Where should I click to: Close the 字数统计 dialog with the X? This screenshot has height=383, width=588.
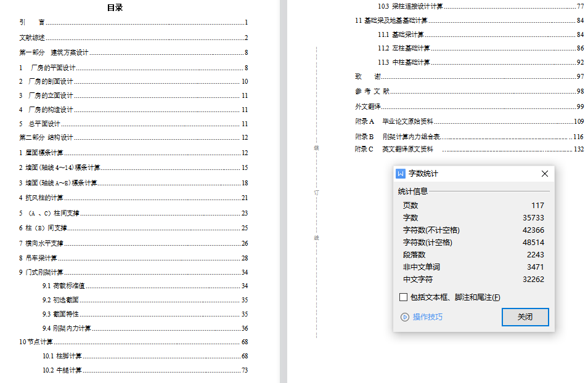(x=544, y=174)
